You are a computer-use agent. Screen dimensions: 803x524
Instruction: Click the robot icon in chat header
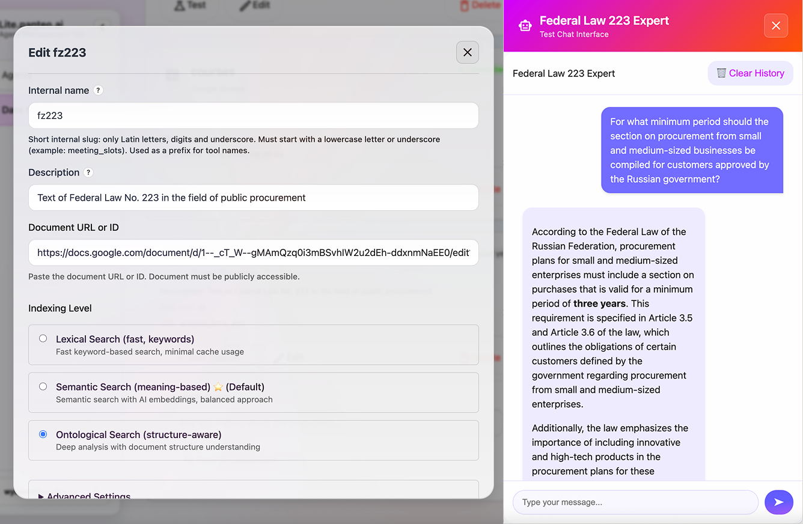[x=525, y=26]
